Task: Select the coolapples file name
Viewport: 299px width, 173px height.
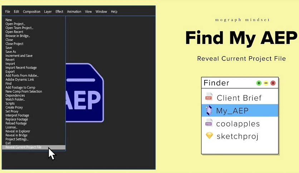Action: coord(238,124)
